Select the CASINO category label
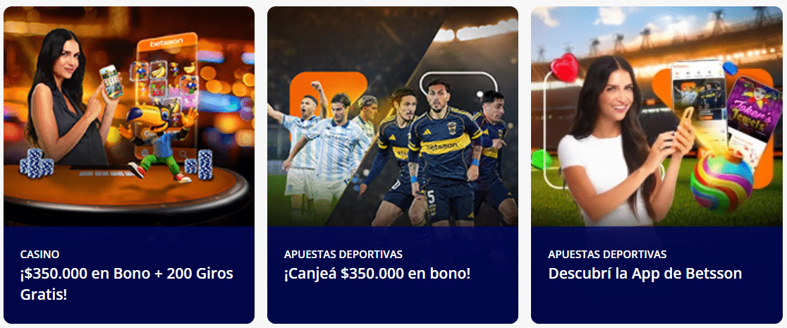The image size is (787, 328). click(x=39, y=255)
